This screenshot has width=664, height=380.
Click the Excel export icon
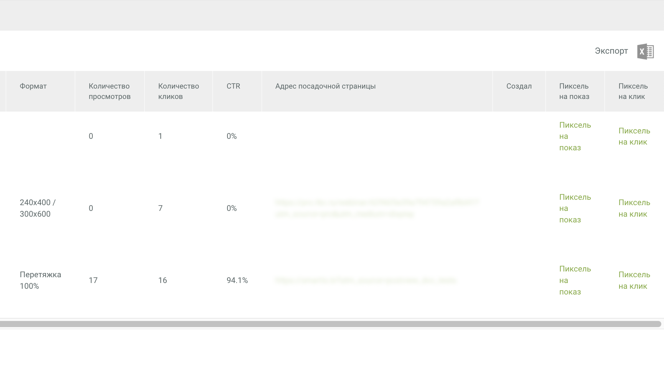click(x=645, y=51)
